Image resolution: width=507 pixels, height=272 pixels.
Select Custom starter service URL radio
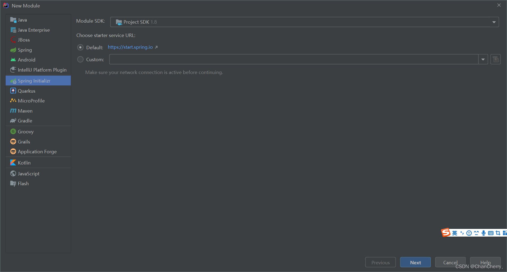(80, 59)
